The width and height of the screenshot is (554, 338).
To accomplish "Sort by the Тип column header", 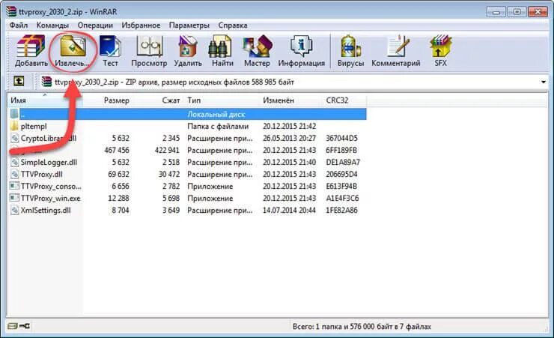I will (221, 100).
